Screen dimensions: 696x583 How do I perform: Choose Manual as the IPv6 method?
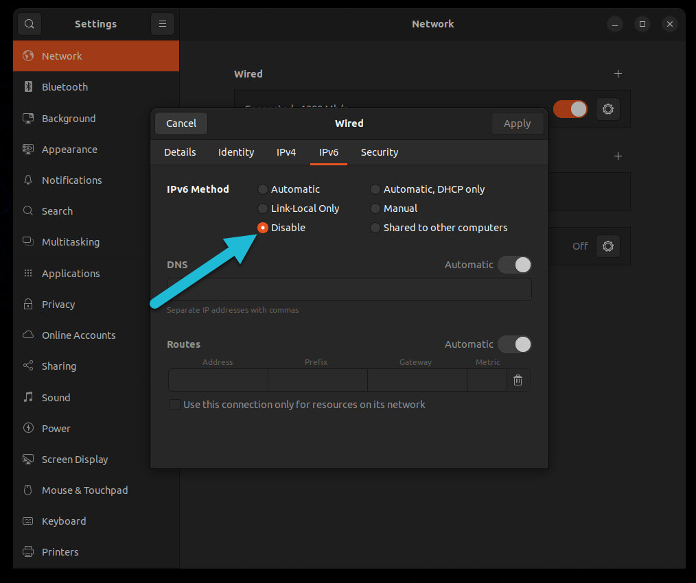click(x=375, y=208)
